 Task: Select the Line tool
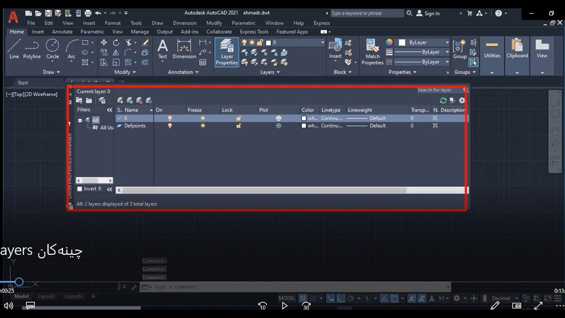[14, 49]
